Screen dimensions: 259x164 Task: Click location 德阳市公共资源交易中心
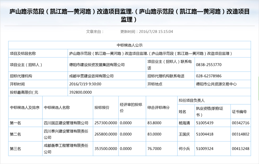pos(216,84)
